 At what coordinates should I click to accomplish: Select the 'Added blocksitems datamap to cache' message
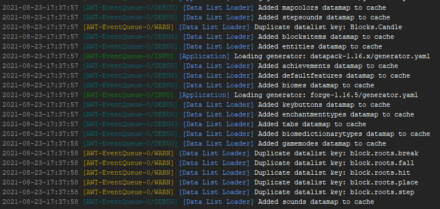point(326,37)
